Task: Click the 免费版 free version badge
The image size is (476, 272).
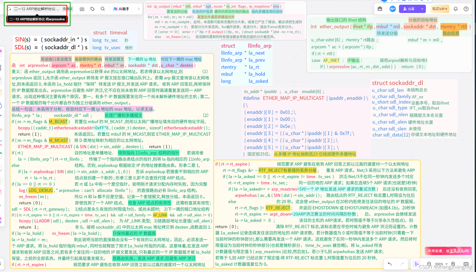Action: tap(68, 9)
